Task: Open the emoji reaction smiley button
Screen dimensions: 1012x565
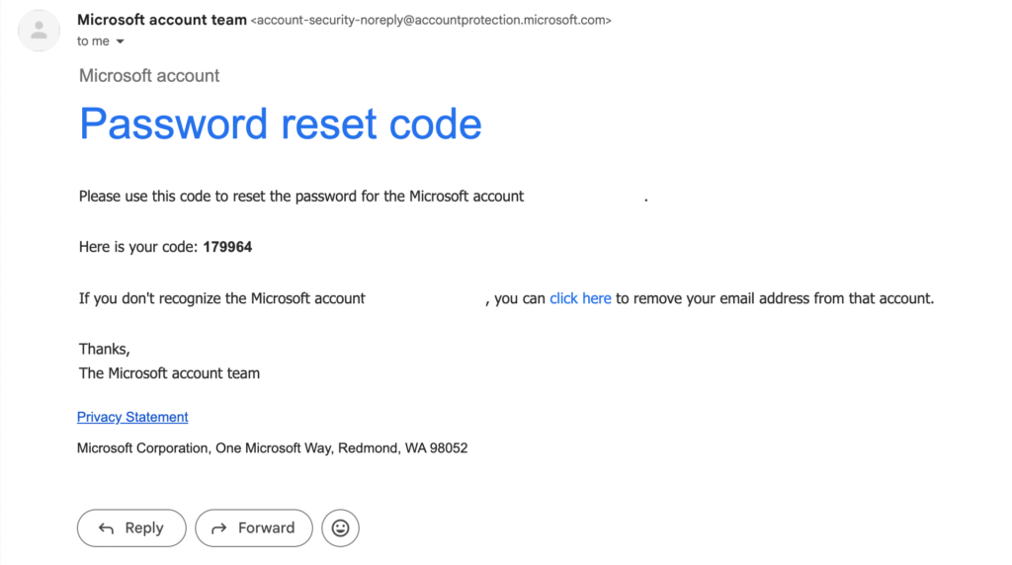Action: [340, 528]
